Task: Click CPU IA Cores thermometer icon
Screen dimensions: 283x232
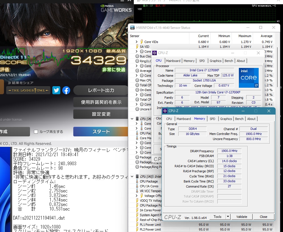Action: point(137,186)
